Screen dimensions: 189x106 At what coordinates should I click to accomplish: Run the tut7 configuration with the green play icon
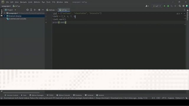(x=164, y=6)
